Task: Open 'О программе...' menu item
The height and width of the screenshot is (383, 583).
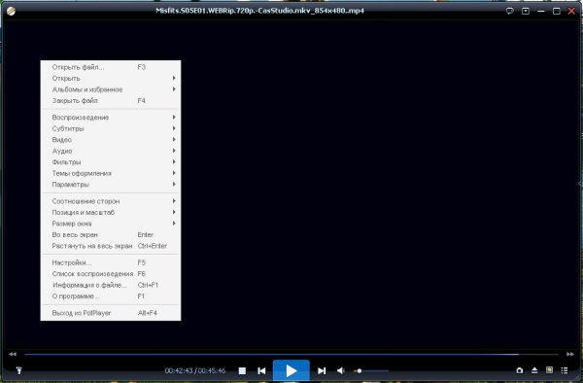Action: [x=111, y=296]
